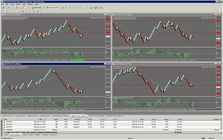Image resolution: width=223 pixels, height=140 pixels.
Task: Open the File menu
Action: pyautogui.click(x=2, y=4)
